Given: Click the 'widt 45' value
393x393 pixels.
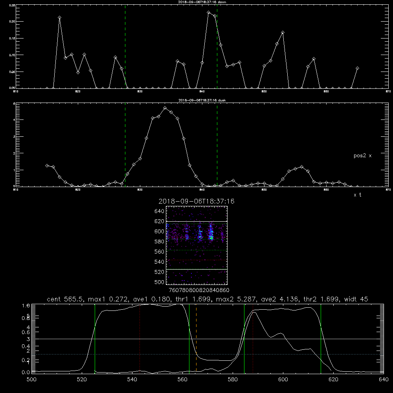Looking at the screenshot, I should (x=356, y=299).
